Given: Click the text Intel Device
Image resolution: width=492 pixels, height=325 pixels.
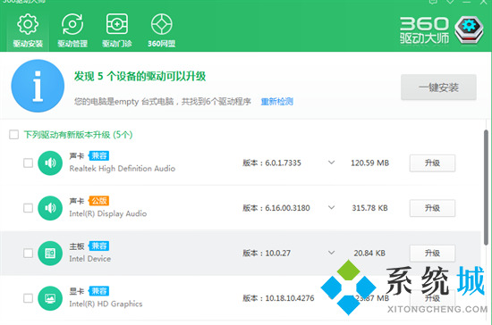Looking at the screenshot, I should [90, 259].
